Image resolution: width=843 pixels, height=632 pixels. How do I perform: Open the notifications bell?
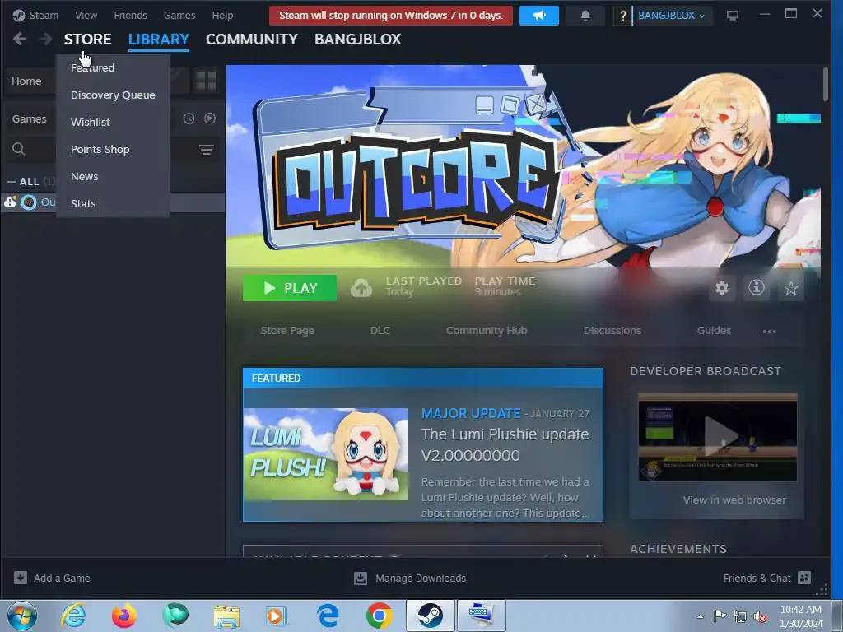tap(585, 16)
